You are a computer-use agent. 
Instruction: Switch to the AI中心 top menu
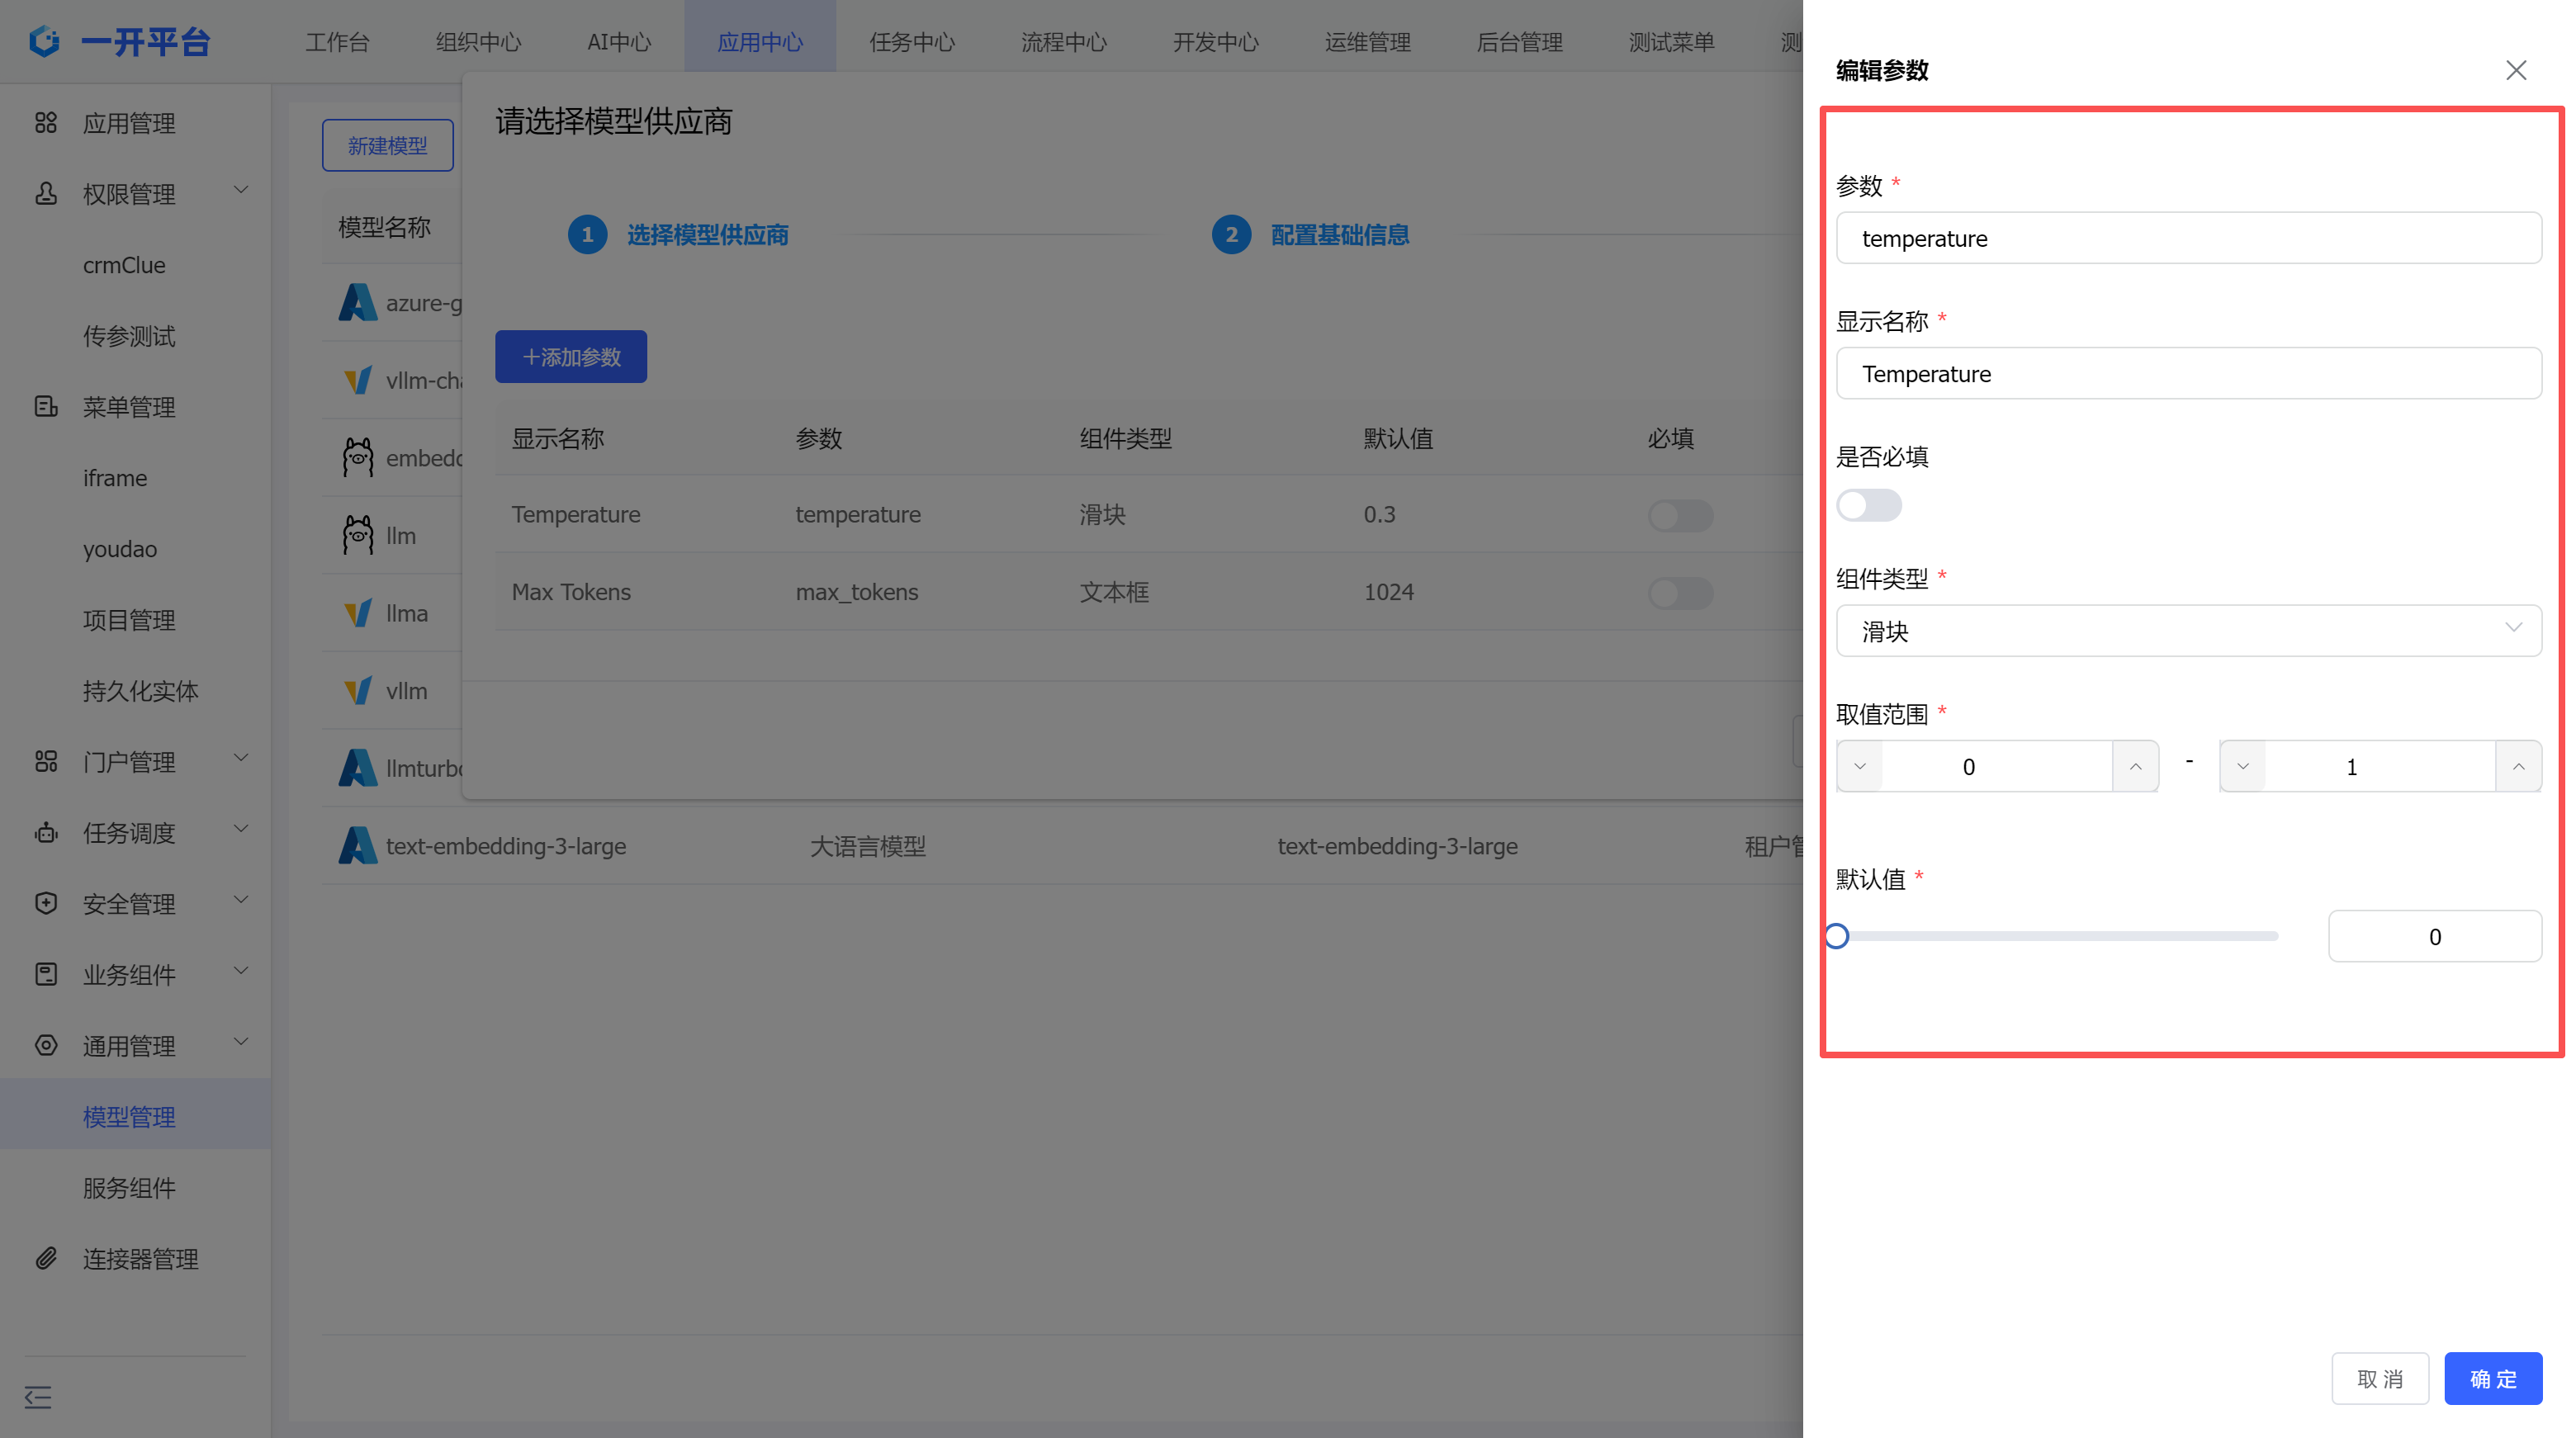pyautogui.click(x=619, y=42)
